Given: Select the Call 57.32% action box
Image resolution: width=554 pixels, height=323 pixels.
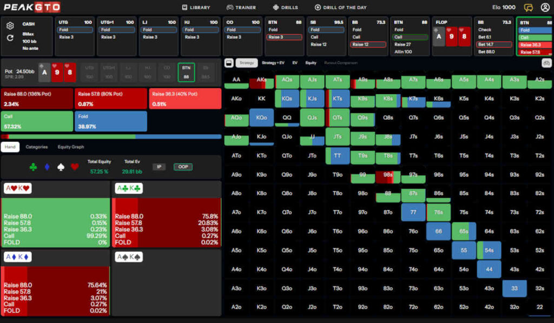Looking at the screenshot, I should (x=37, y=121).
